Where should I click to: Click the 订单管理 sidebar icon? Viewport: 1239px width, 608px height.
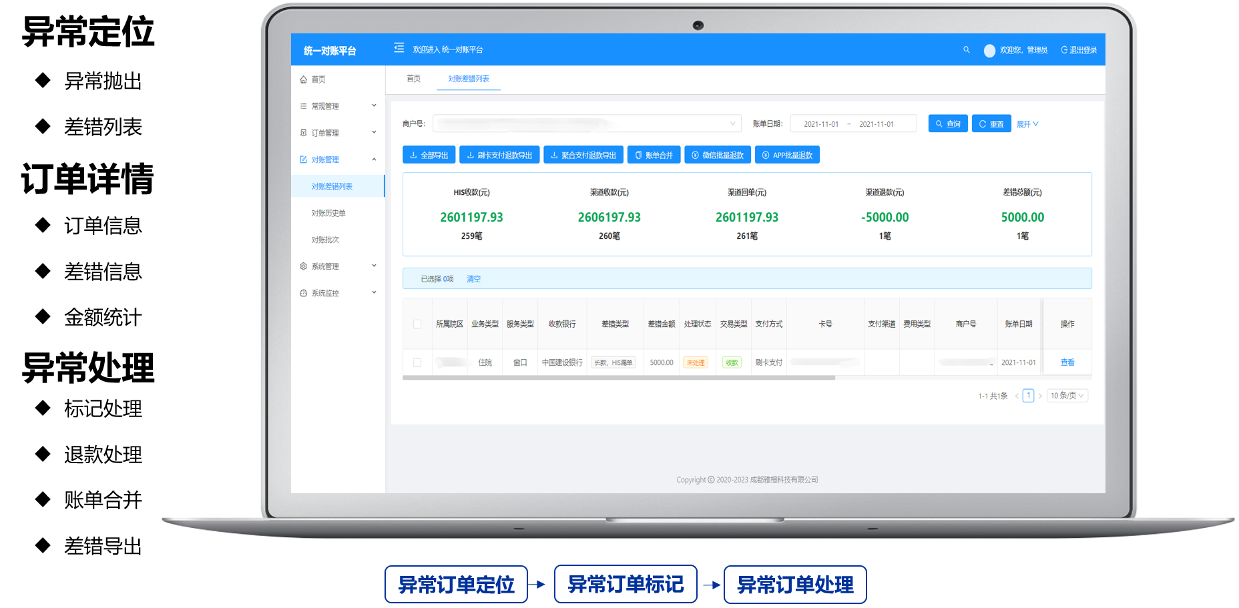point(304,133)
